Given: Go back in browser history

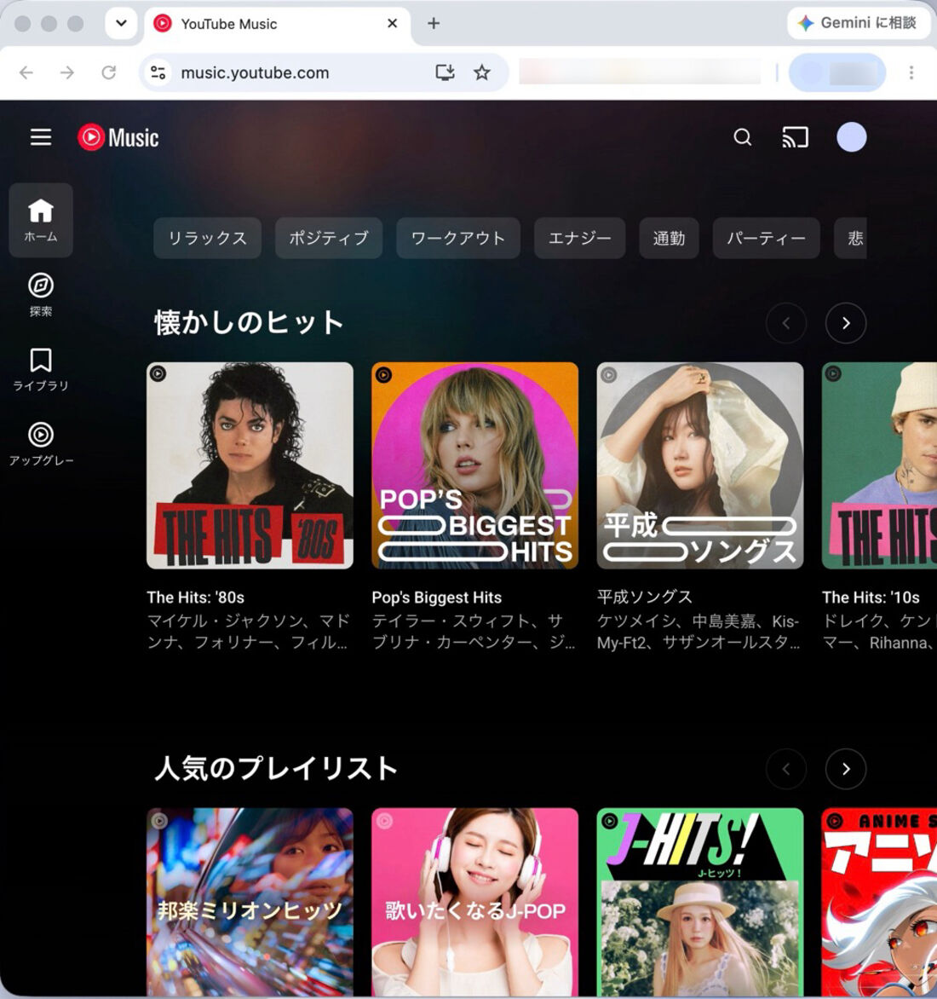Looking at the screenshot, I should tap(26, 72).
